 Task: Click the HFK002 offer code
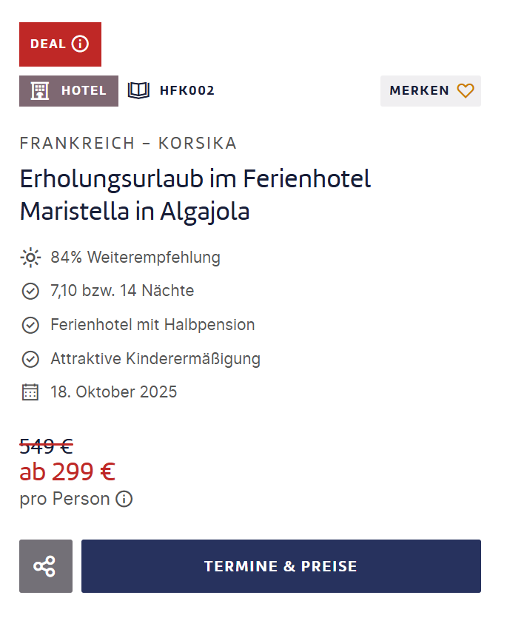tap(187, 90)
